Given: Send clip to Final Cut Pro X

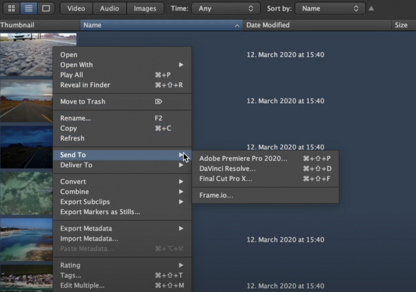Looking at the screenshot, I should tap(225, 179).
